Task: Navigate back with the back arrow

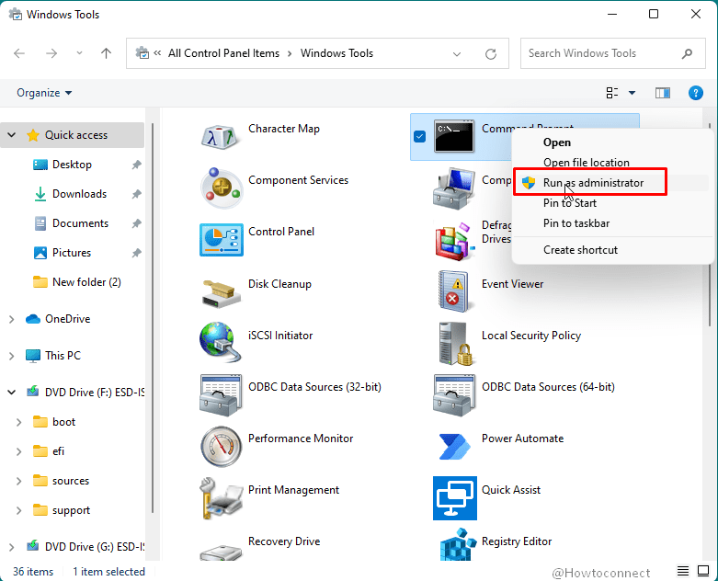Action: pos(19,53)
